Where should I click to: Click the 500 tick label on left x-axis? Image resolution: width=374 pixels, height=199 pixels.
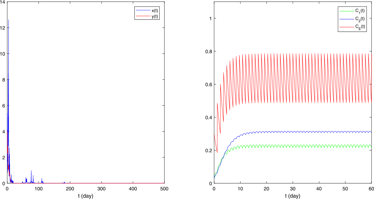[x=164, y=189]
